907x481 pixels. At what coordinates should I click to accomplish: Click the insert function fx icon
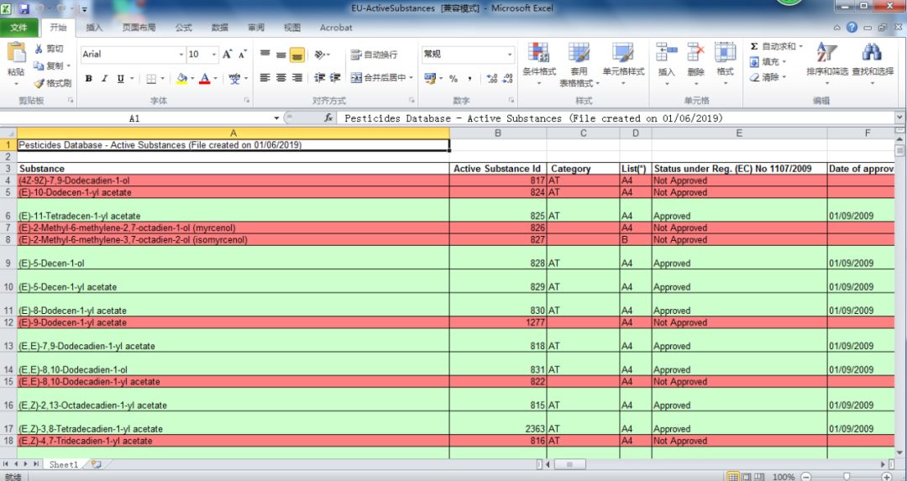(328, 118)
